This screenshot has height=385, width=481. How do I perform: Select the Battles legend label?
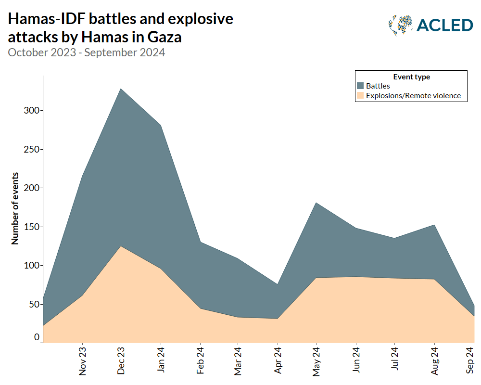point(378,86)
